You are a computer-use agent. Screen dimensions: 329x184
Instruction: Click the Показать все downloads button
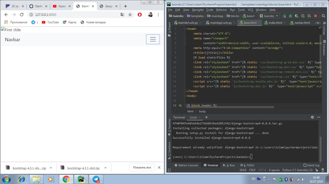tap(142, 167)
